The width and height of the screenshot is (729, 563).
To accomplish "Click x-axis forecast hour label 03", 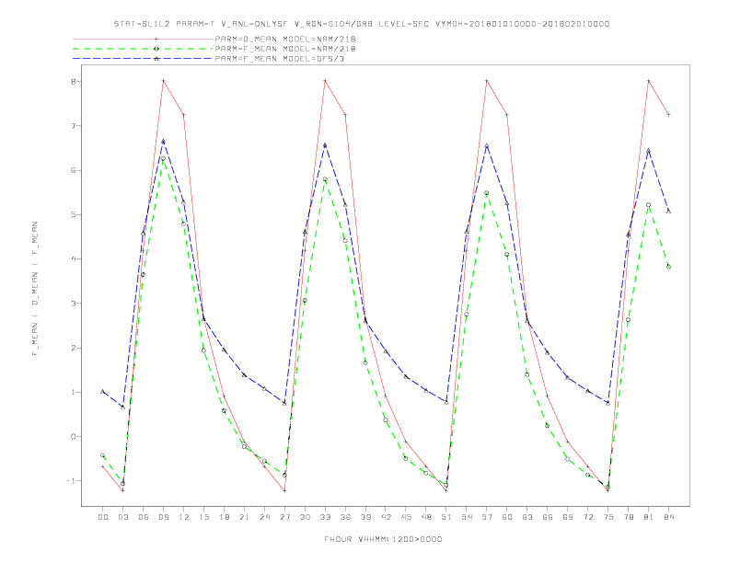I will 122,517.
